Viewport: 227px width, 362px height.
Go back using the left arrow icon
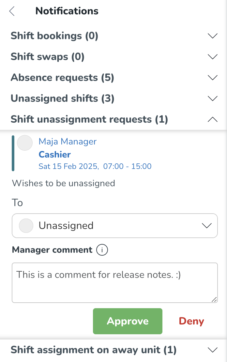pos(12,11)
